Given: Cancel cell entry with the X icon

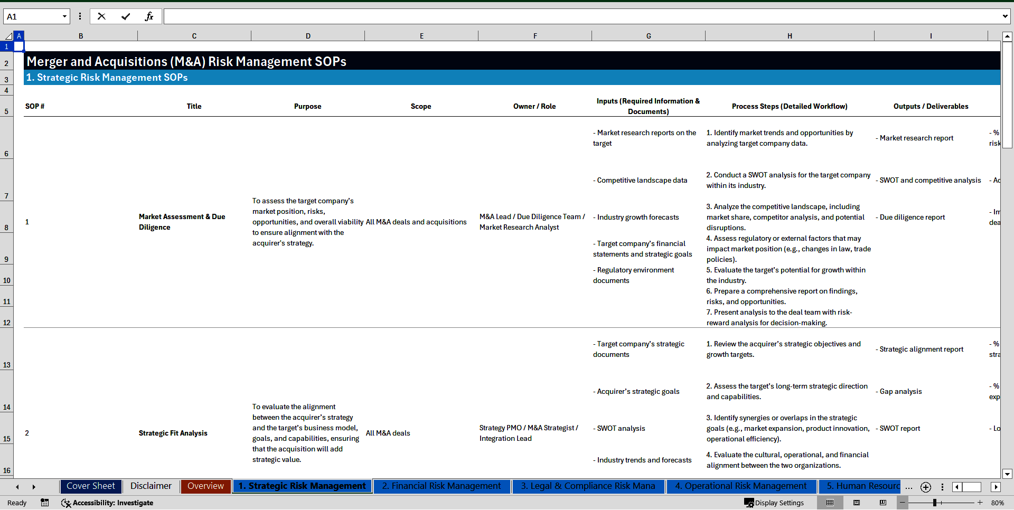Looking at the screenshot, I should pyautogui.click(x=101, y=16).
